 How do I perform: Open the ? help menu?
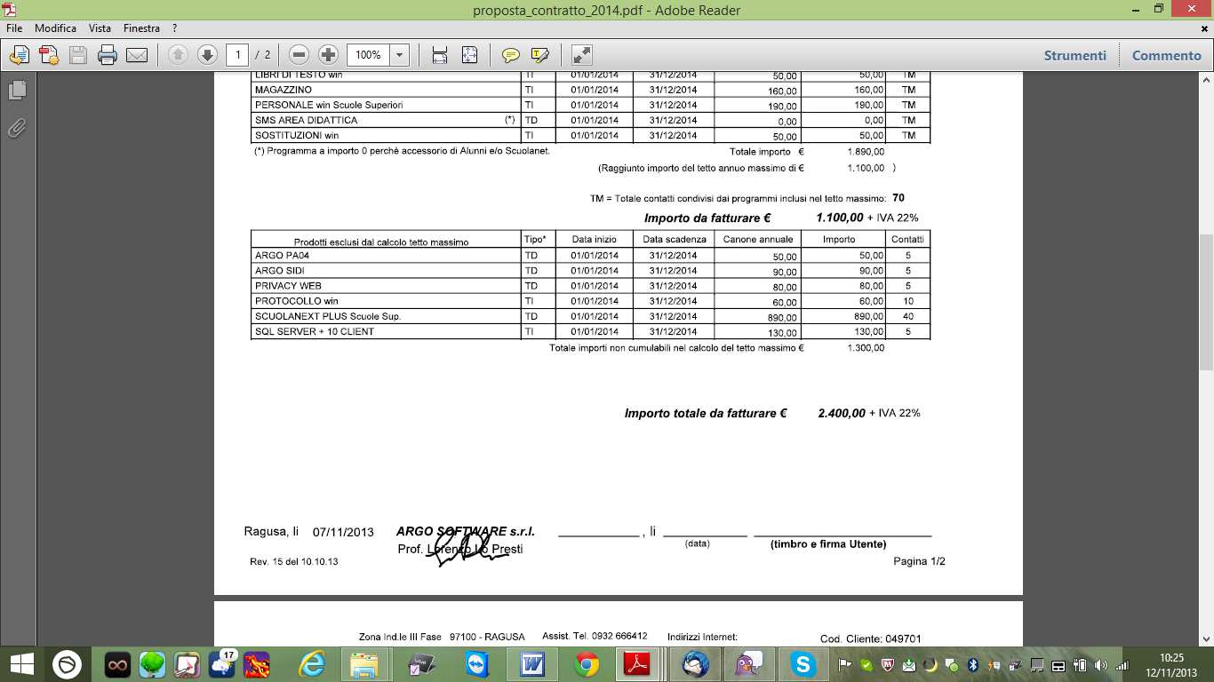[x=175, y=28]
